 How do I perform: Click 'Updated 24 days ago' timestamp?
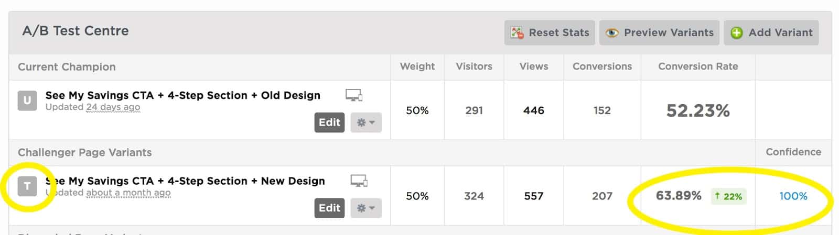(93, 107)
